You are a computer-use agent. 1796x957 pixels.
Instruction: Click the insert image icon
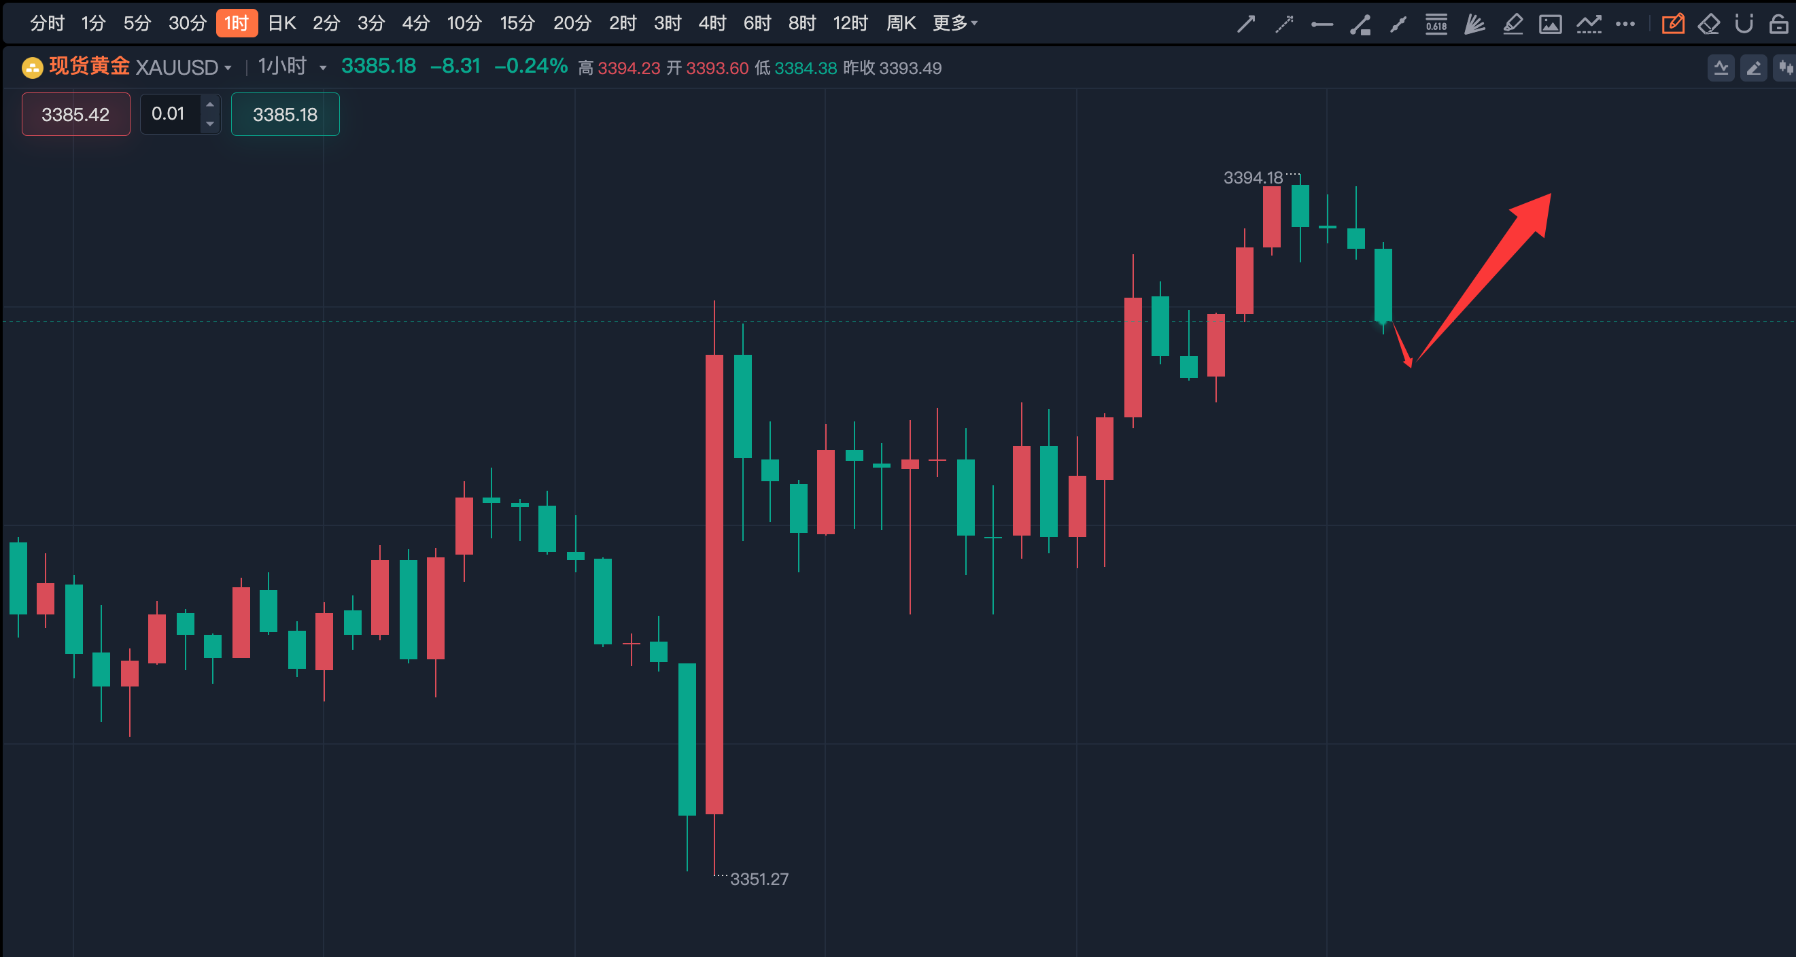coord(1551,24)
